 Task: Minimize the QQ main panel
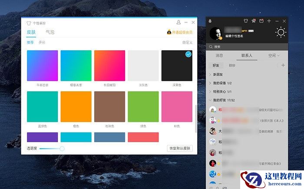click(277, 21)
